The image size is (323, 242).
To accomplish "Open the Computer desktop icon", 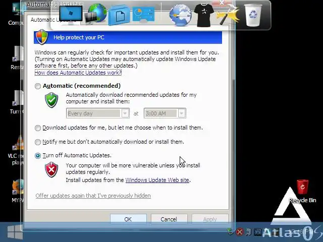I will point(16,14).
